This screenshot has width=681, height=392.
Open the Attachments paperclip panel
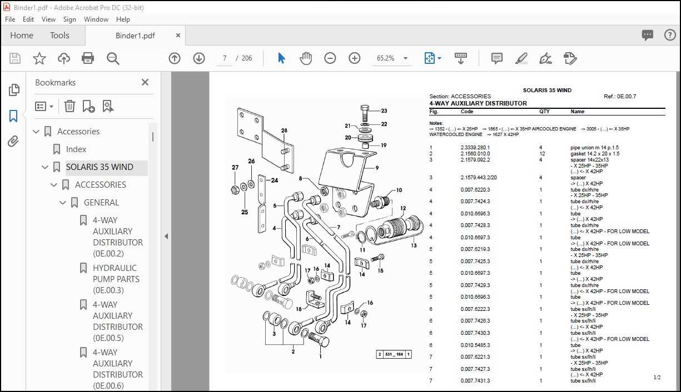14,142
